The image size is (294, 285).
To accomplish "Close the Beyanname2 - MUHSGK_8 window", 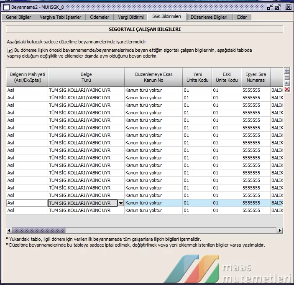I will coord(288,7).
